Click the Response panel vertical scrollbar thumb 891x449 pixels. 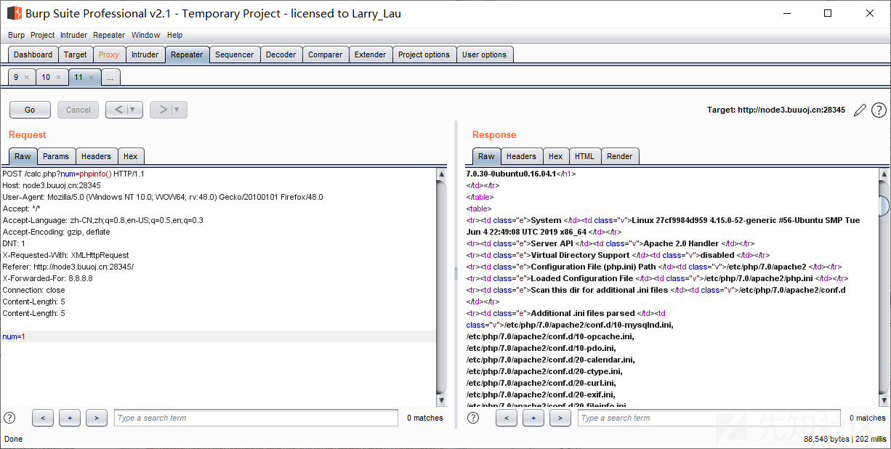coord(884,206)
